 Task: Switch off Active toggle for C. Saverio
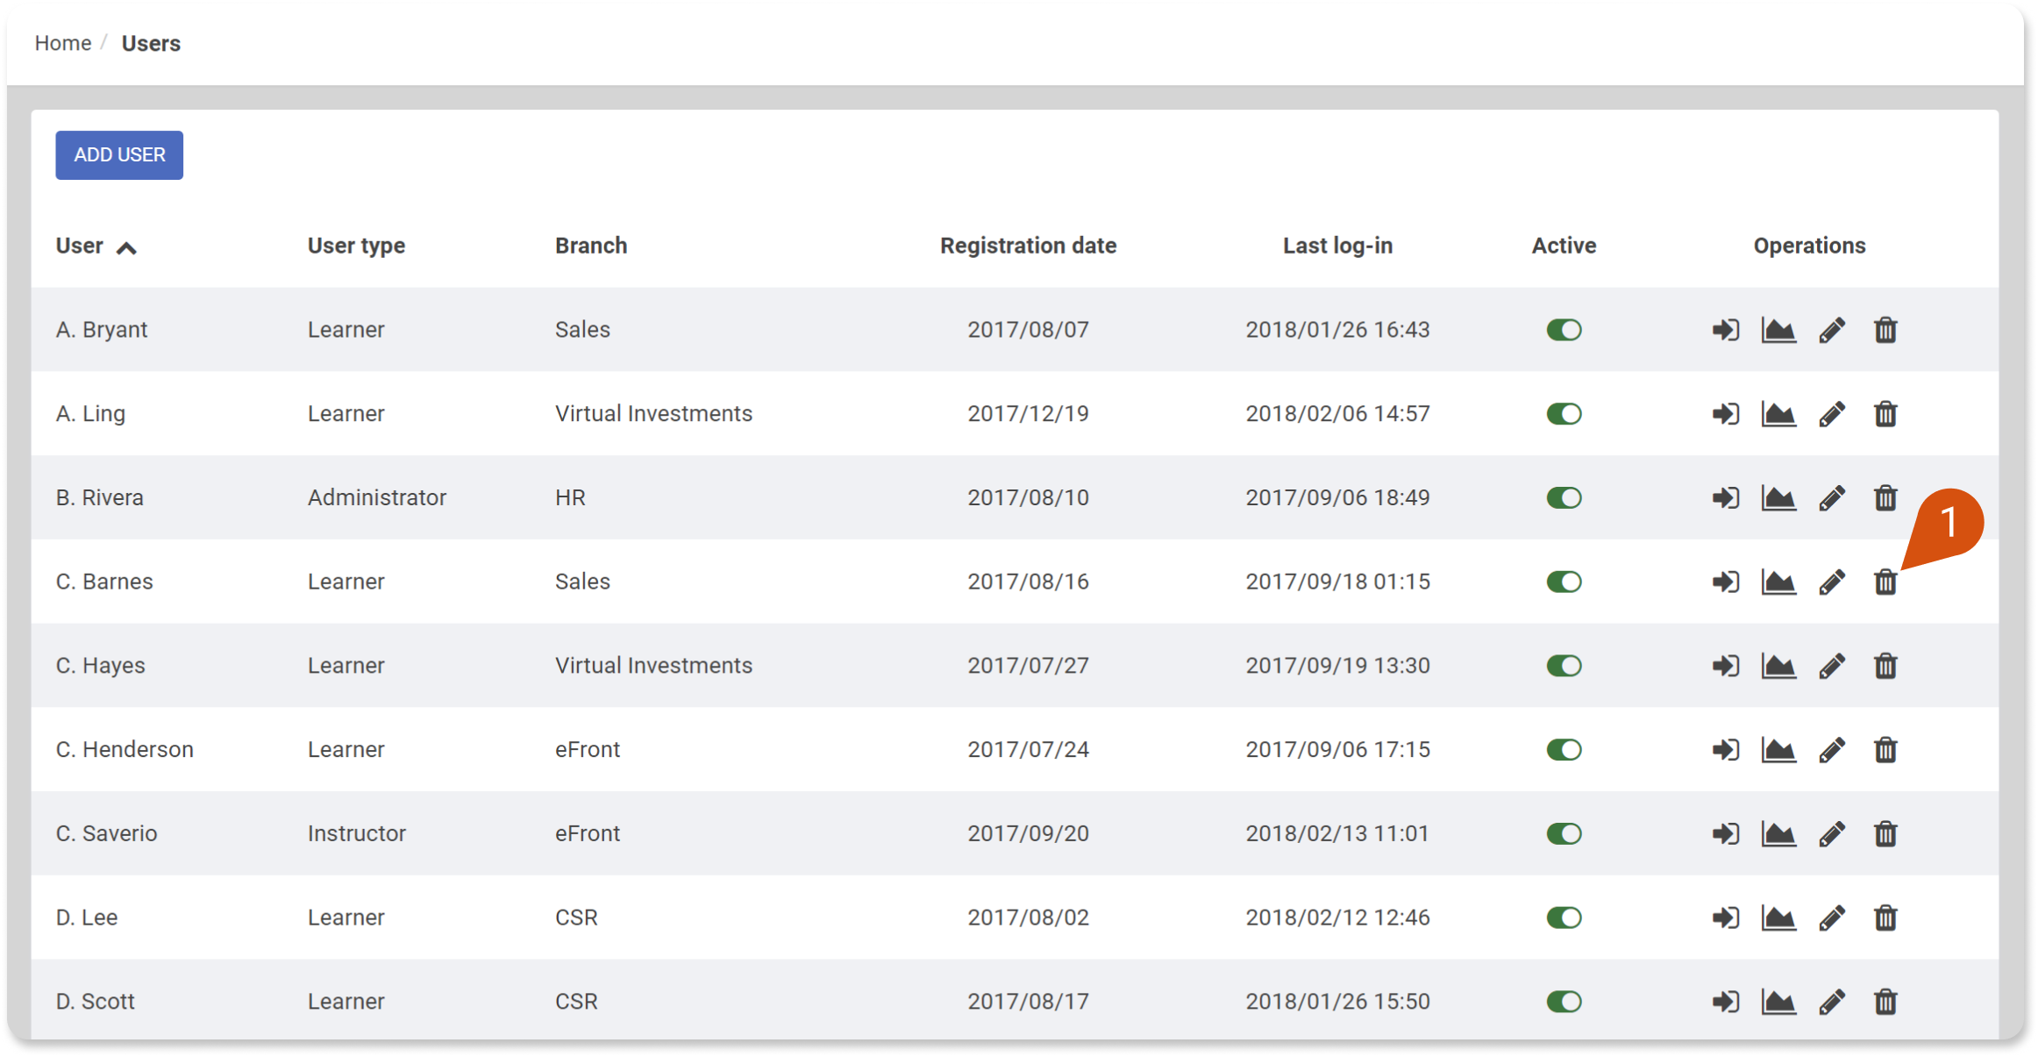coord(1564,833)
